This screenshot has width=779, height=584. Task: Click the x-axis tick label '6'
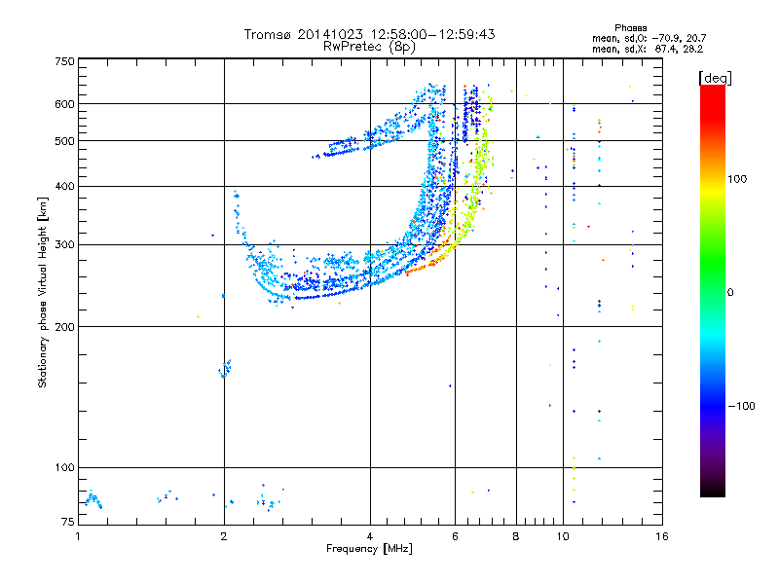455,536
